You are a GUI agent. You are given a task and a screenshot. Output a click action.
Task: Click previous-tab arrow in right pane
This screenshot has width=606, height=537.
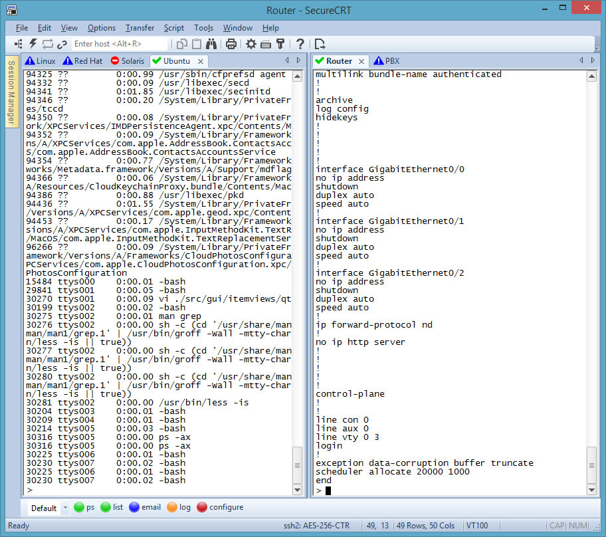[582, 60]
